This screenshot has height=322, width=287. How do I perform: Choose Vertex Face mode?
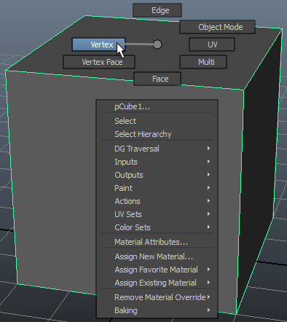99,62
